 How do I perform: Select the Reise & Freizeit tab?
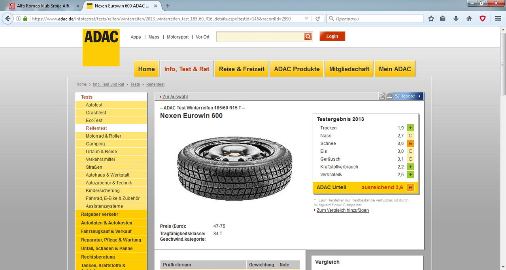pyautogui.click(x=242, y=69)
